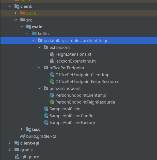The height and width of the screenshot is (160, 157).
Task: Expand the gradle folder arrow
Action: point(10,150)
